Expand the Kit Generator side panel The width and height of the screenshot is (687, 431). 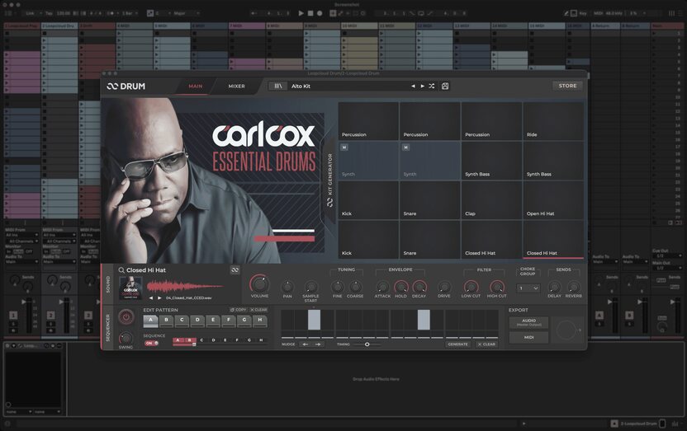(330, 179)
